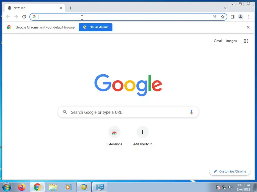257x192 pixels.
Task: Close the New Tab tab
Action: point(61,8)
